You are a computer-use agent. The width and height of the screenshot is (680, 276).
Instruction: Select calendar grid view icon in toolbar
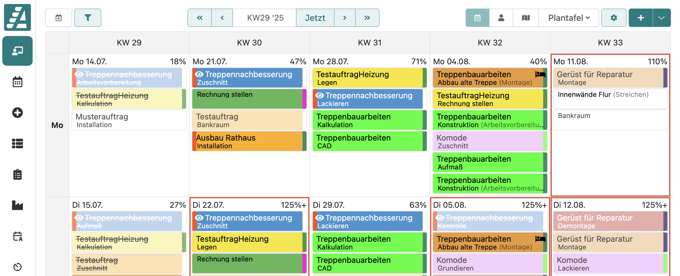(x=477, y=18)
